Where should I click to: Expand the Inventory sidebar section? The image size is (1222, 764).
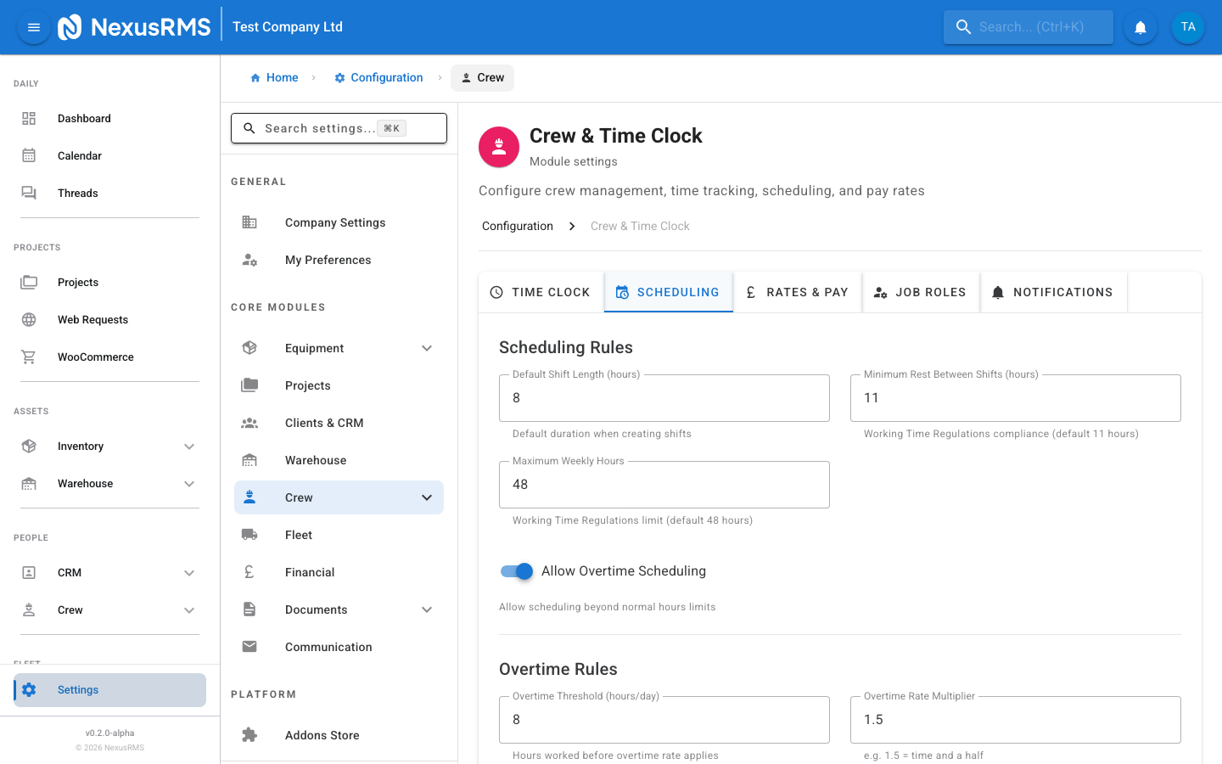tap(189, 446)
